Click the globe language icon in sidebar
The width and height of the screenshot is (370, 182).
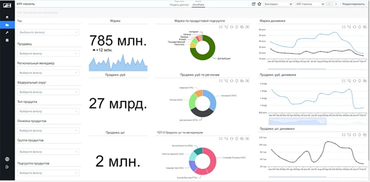7,159
